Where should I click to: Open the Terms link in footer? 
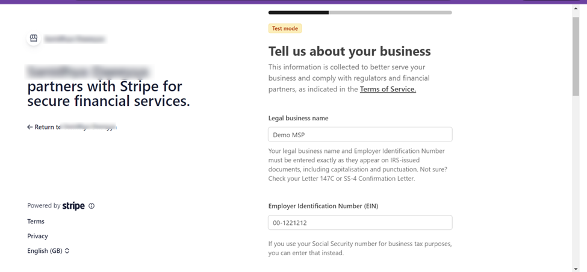tap(36, 221)
